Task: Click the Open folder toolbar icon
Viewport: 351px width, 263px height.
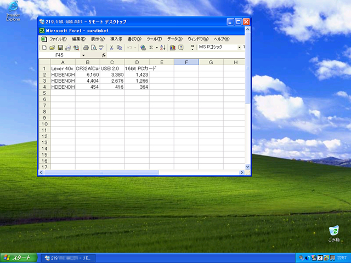Action: (x=52, y=48)
